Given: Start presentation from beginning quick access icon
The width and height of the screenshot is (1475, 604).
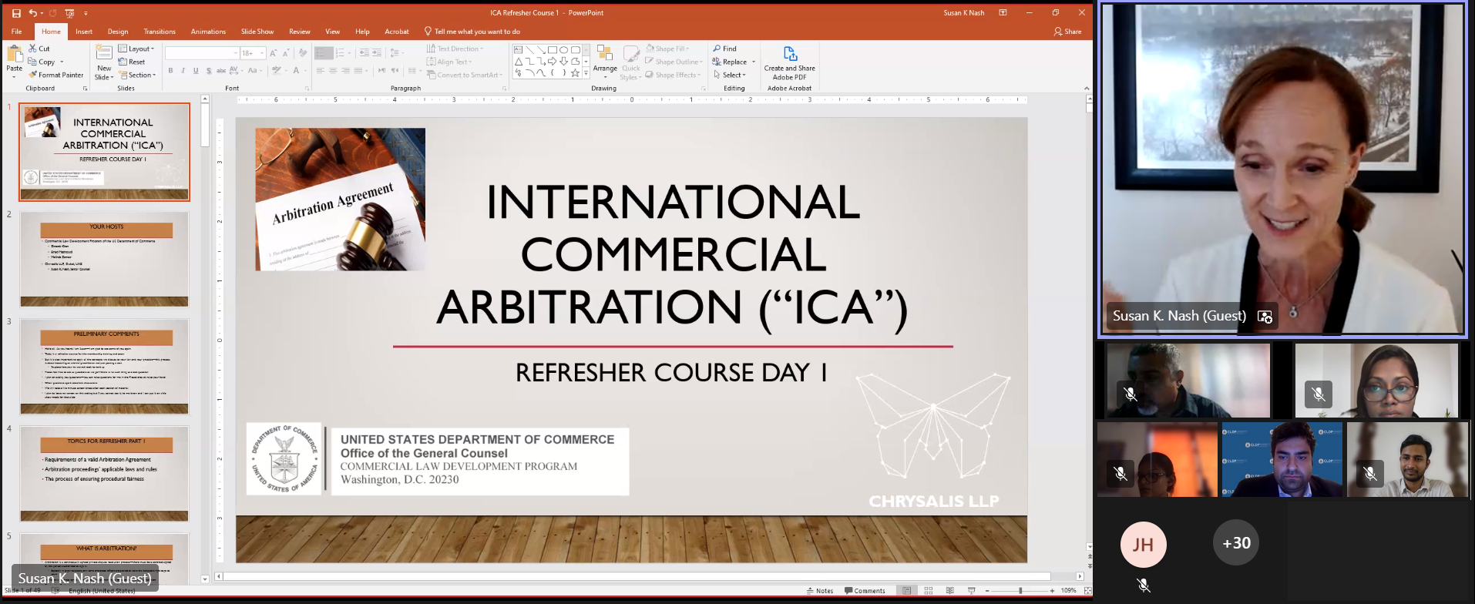Looking at the screenshot, I should (x=69, y=13).
